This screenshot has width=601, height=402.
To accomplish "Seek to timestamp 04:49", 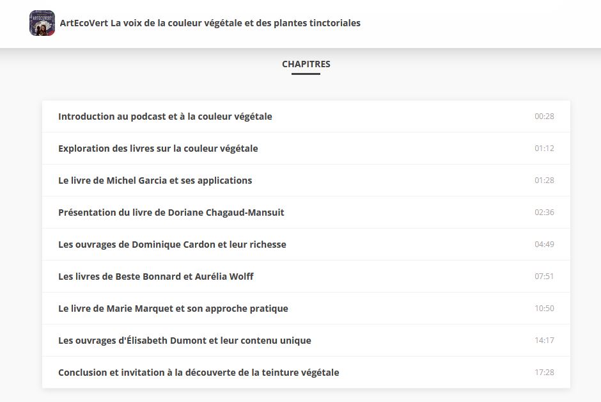I will point(544,245).
